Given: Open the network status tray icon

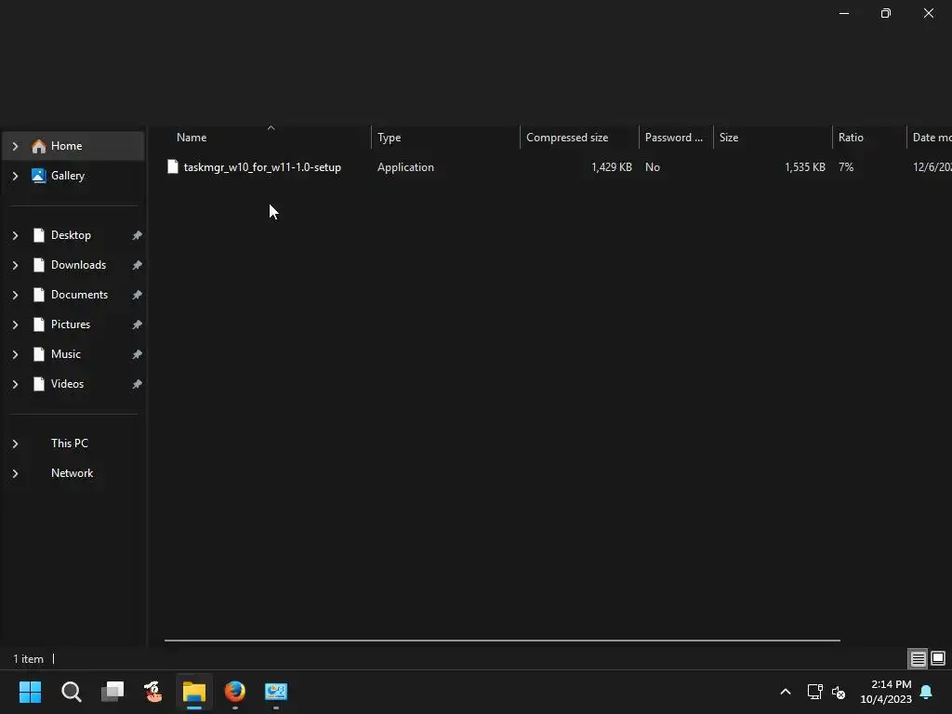Looking at the screenshot, I should [814, 692].
